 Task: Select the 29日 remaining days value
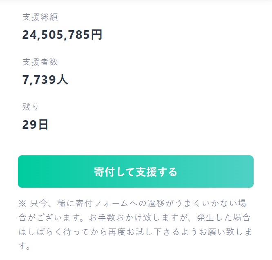click(35, 125)
